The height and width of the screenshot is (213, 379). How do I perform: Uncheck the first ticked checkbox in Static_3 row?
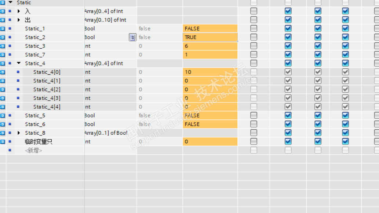[x=288, y=46]
